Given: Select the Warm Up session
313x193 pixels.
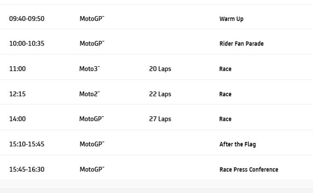Looking at the screenshot, I should [x=231, y=19].
